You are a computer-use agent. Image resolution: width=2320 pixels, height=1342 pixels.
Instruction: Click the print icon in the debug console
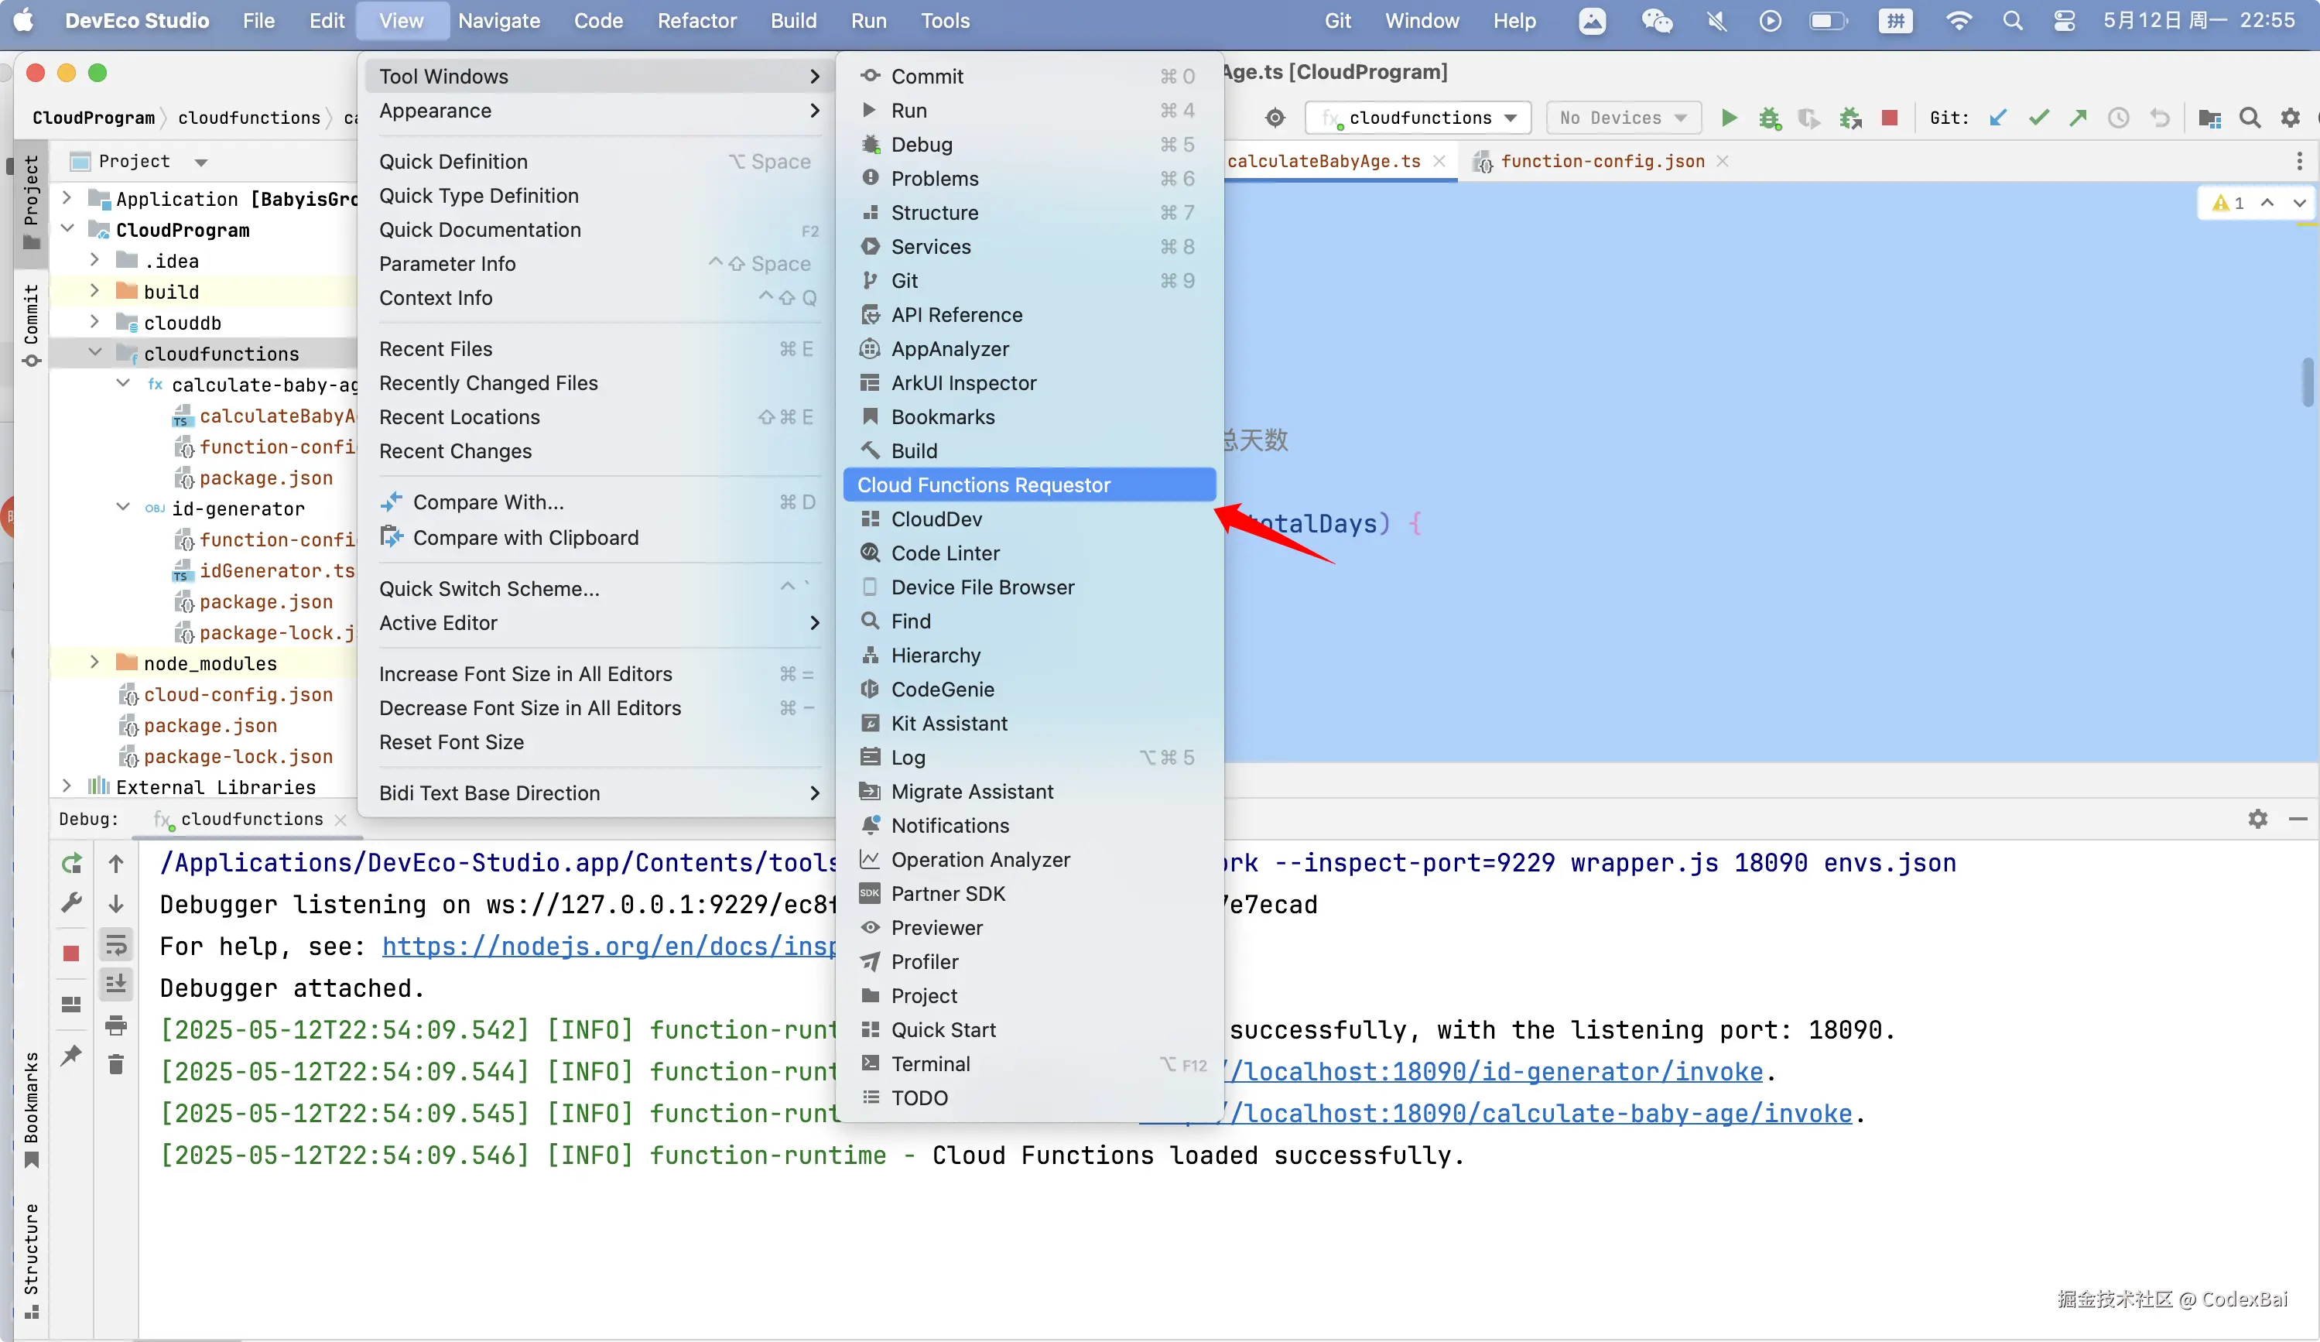click(x=116, y=1025)
